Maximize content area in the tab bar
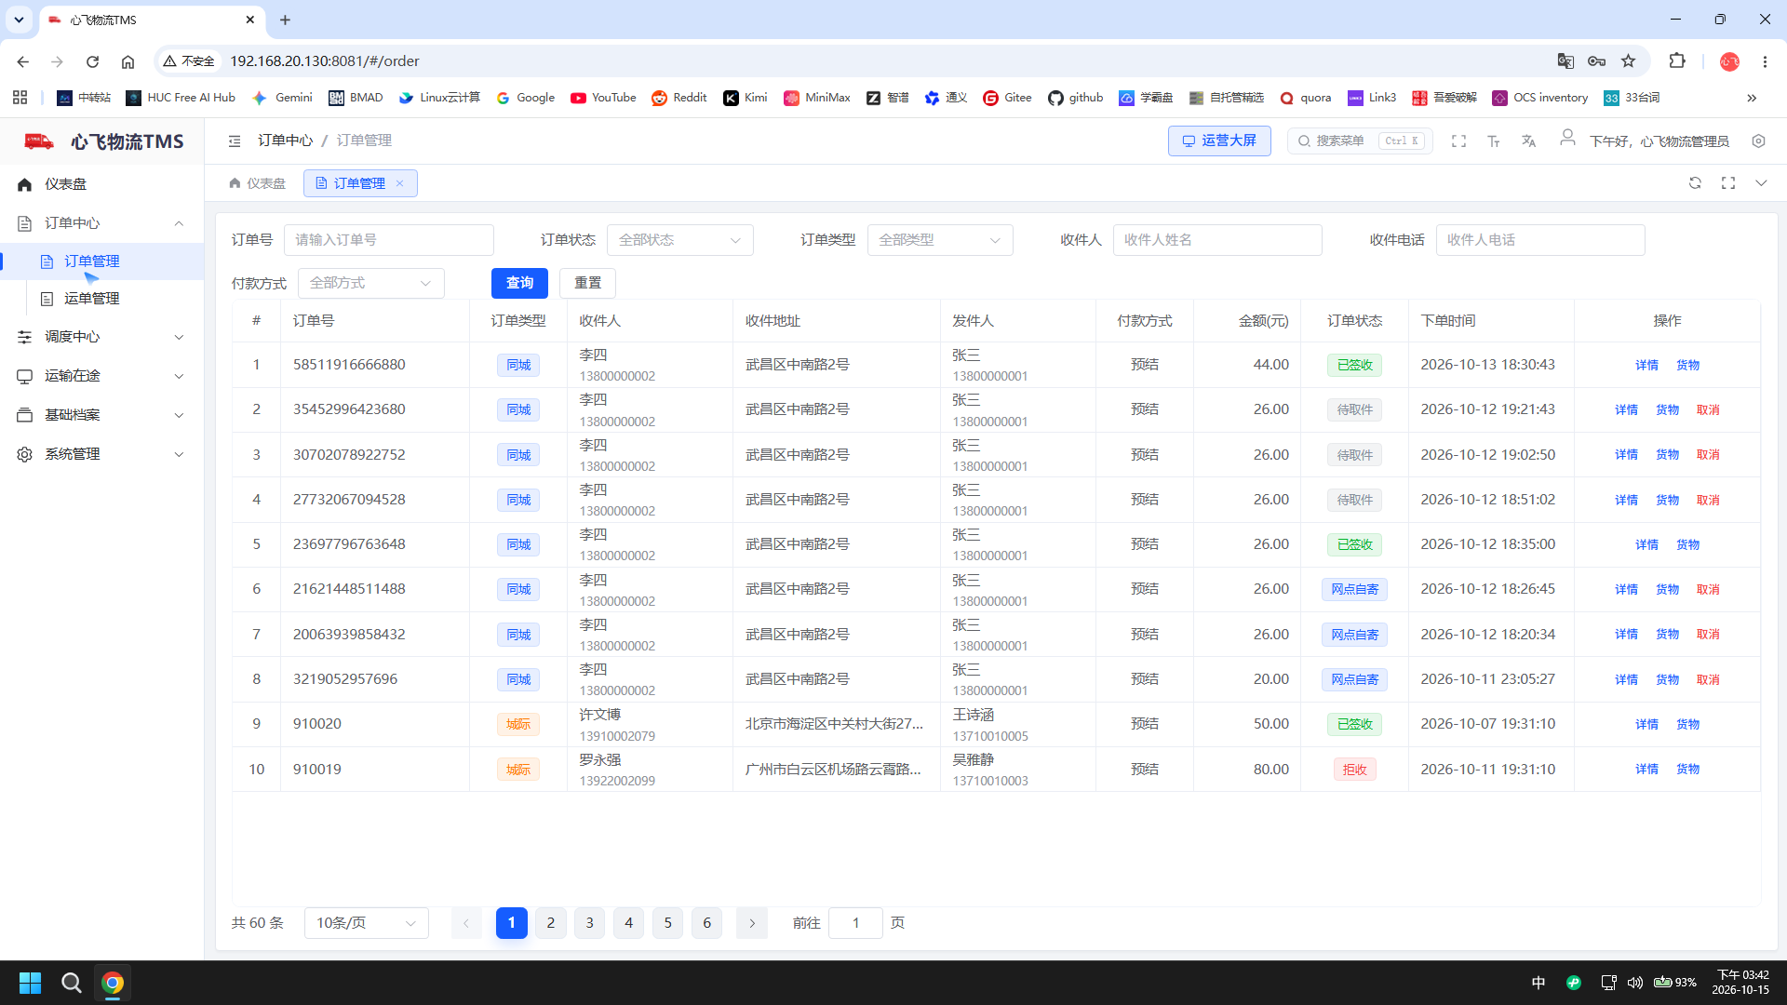Viewport: 1787px width, 1005px height. pos(1728,183)
